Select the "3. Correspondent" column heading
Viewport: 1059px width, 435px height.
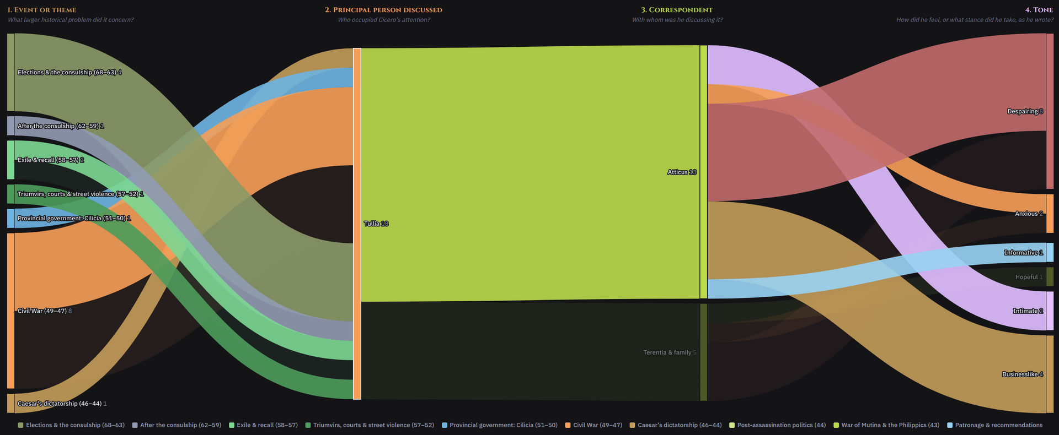point(677,10)
